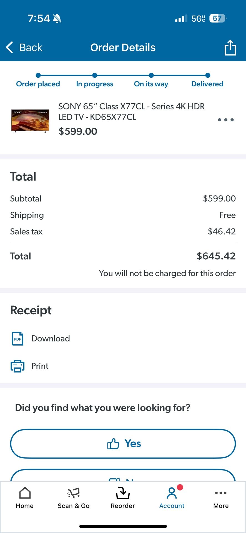
Task: Click the printer icon for receipt
Action: pyautogui.click(x=17, y=366)
